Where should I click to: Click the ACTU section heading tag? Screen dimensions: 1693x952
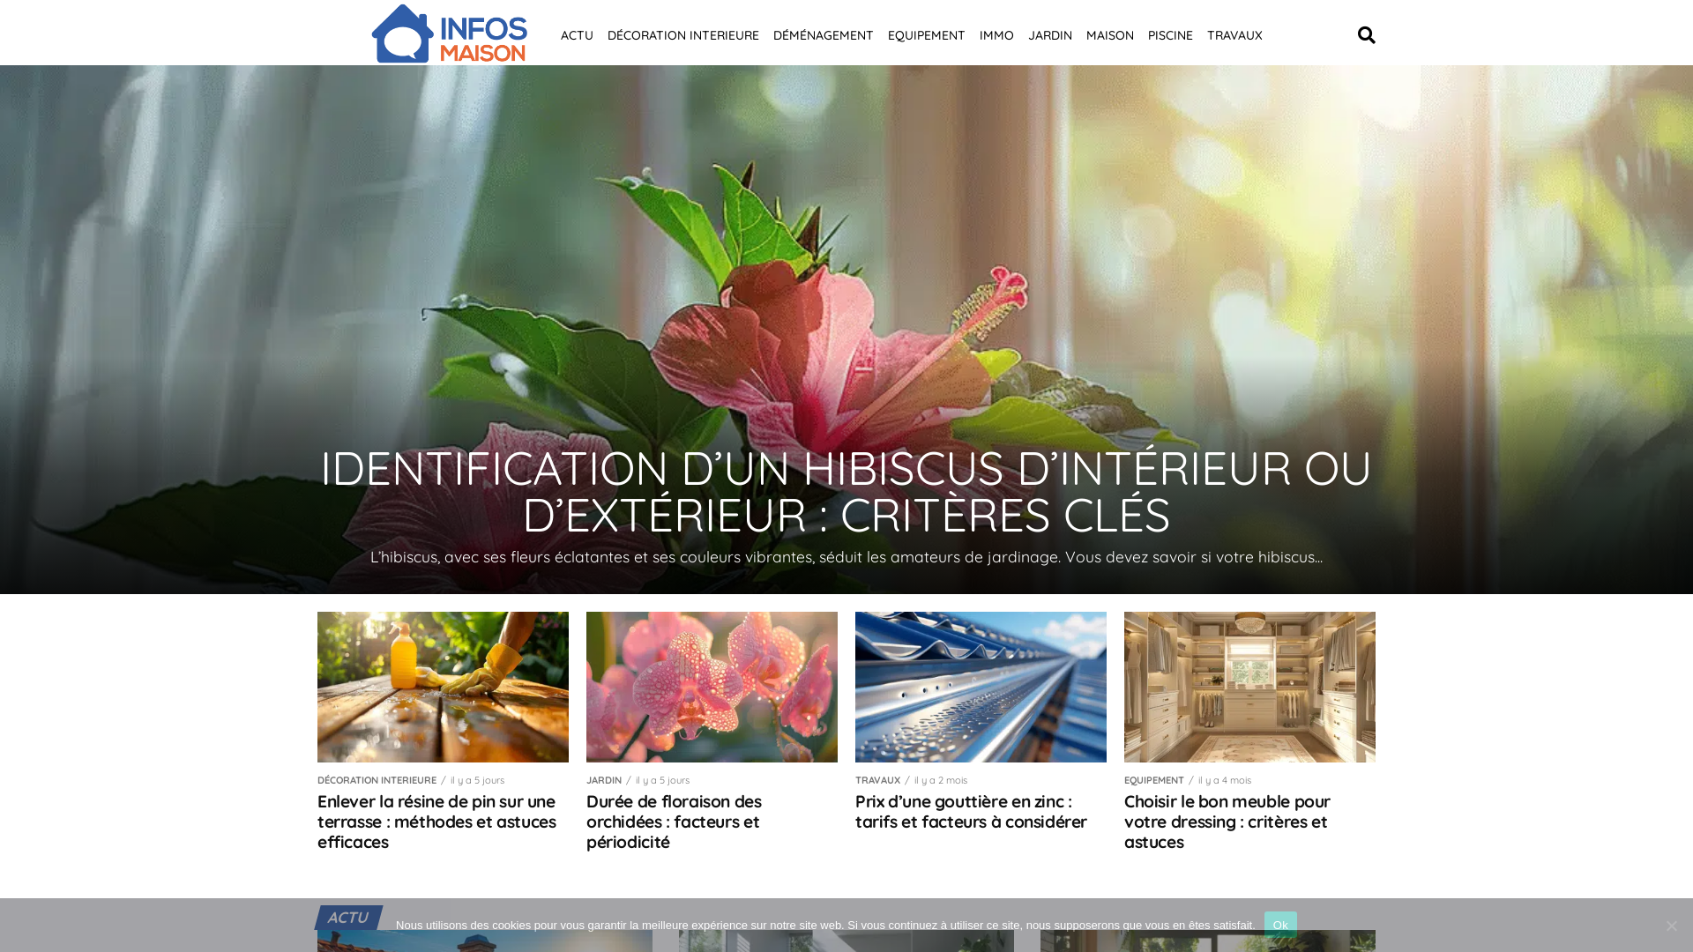[348, 918]
